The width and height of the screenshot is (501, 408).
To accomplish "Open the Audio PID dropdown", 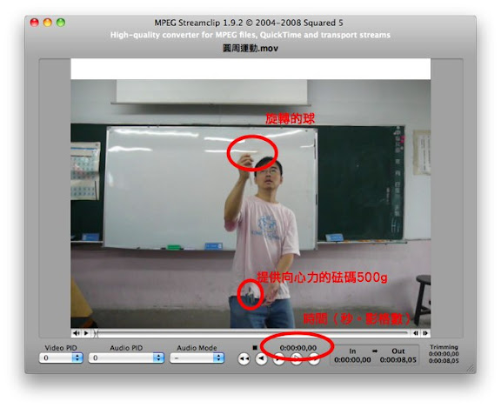I will click(x=126, y=358).
